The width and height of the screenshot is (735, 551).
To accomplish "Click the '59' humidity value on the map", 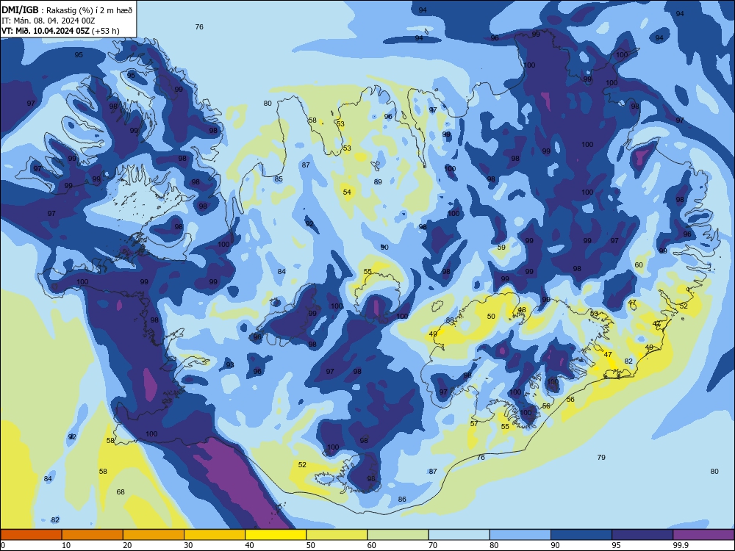I will [501, 248].
